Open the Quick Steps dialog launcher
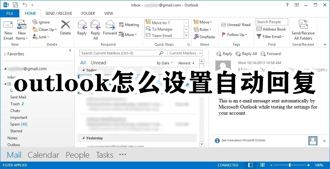Image resolution: width=330 pixels, height=169 pixels. pyautogui.click(x=188, y=45)
